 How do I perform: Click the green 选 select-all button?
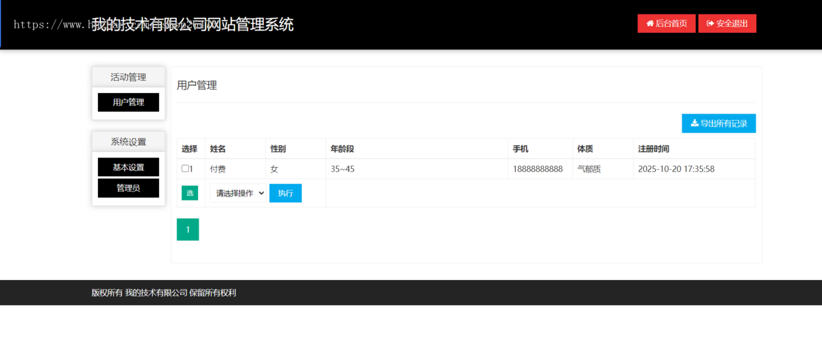click(x=190, y=193)
